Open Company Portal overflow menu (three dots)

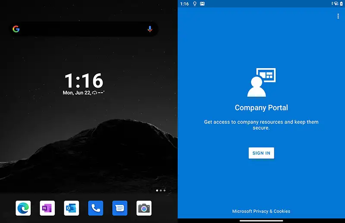tap(338, 16)
